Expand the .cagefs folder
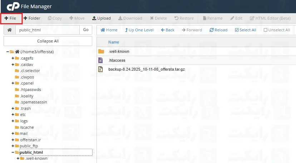The width and height of the screenshot is (296, 163). click(13, 58)
